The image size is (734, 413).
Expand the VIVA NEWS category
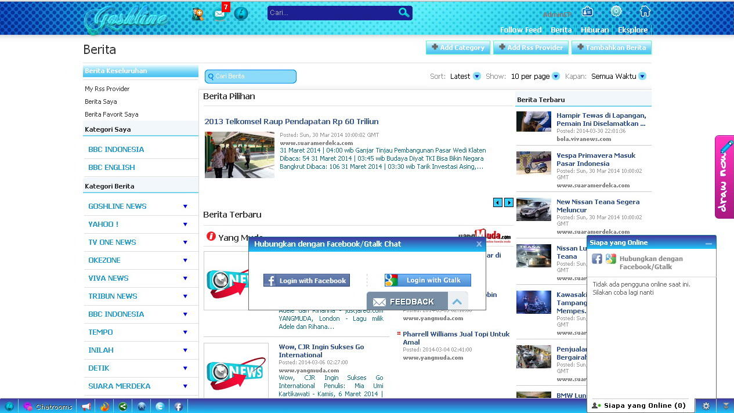pos(185,278)
